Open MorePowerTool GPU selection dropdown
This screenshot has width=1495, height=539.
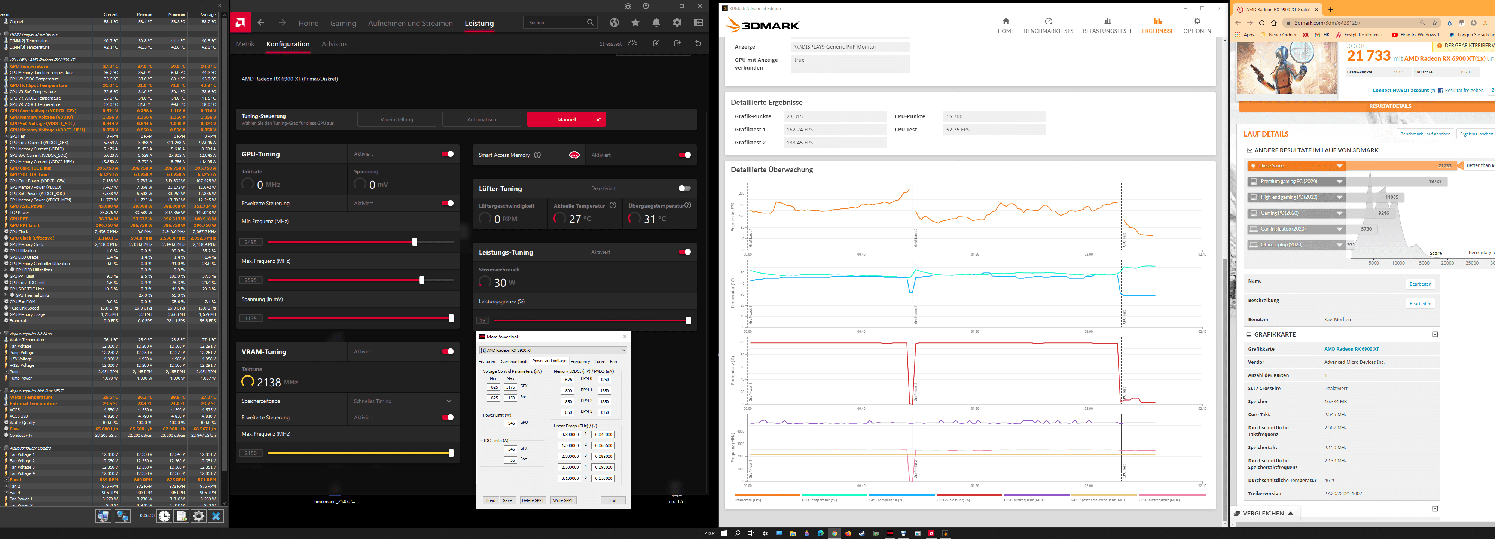(x=552, y=350)
